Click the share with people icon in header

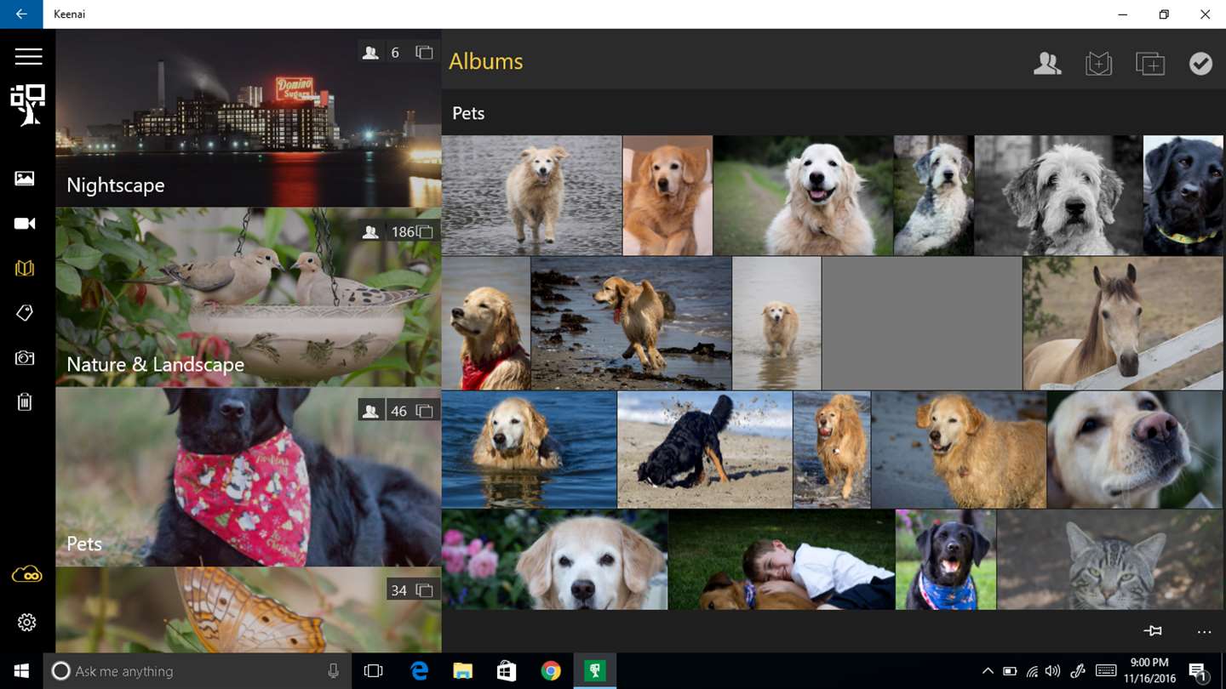click(1047, 64)
